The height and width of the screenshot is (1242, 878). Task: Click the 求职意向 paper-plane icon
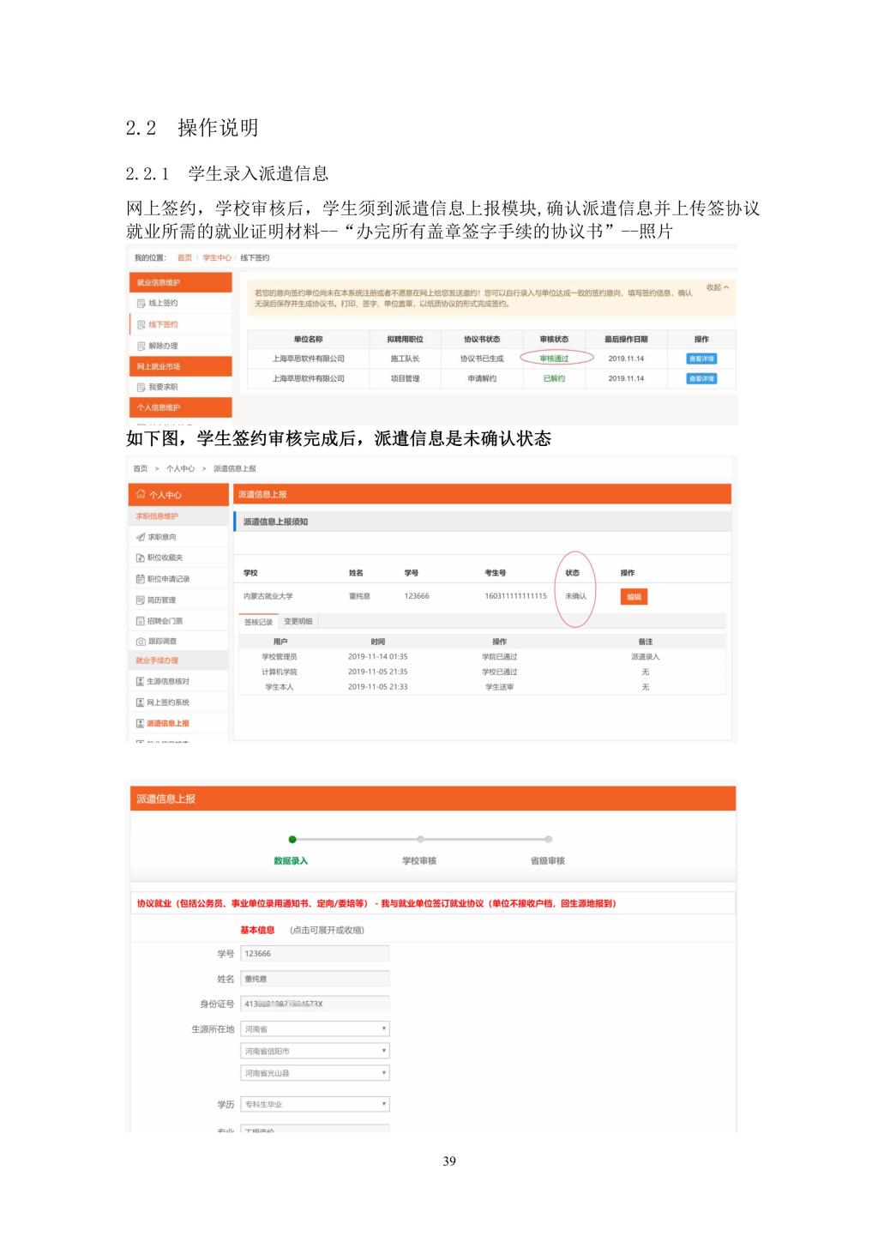141,537
